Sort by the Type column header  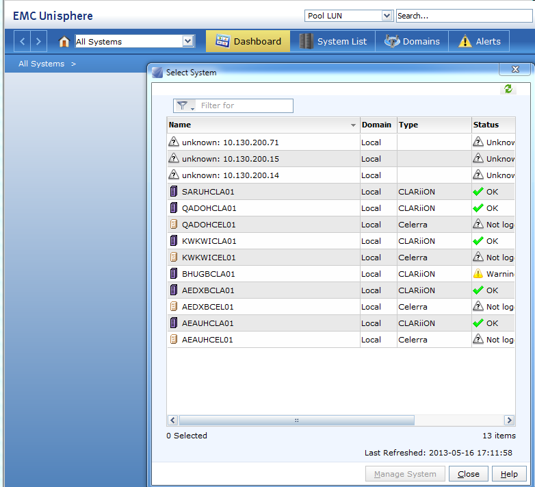[434, 125]
